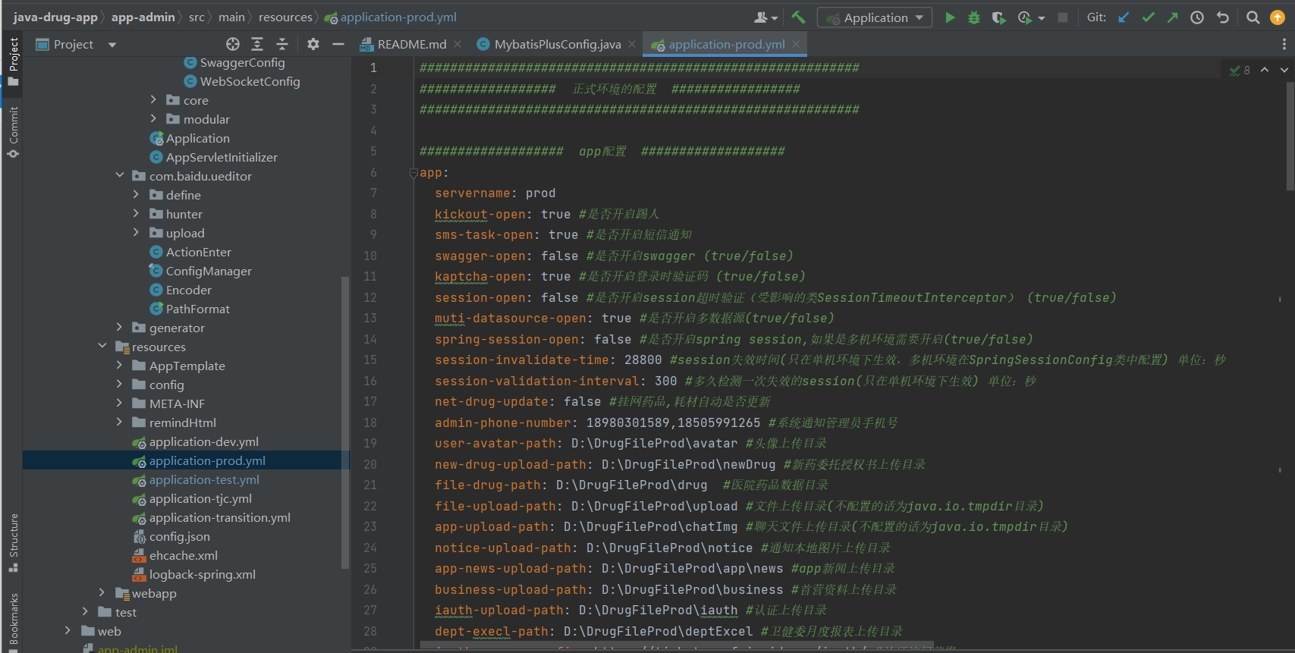This screenshot has width=1295, height=653.
Task: Click app-admin breadcrumb
Action: [x=143, y=17]
